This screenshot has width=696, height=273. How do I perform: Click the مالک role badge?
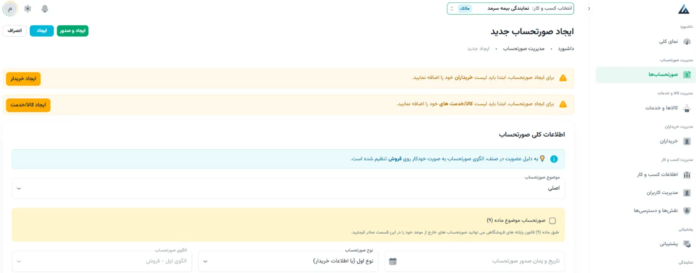[x=465, y=9]
